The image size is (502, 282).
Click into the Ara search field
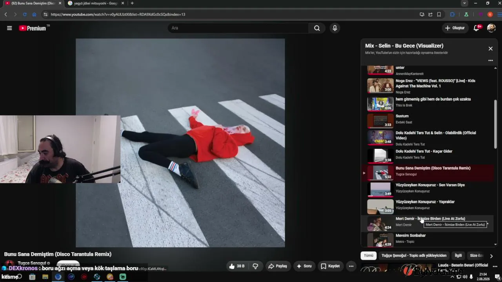pos(238,28)
